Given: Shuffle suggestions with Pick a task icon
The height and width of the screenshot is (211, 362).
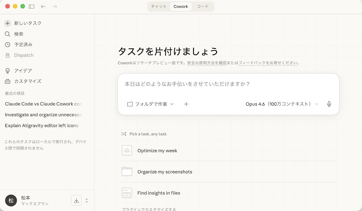Looking at the screenshot, I should [x=123, y=134].
